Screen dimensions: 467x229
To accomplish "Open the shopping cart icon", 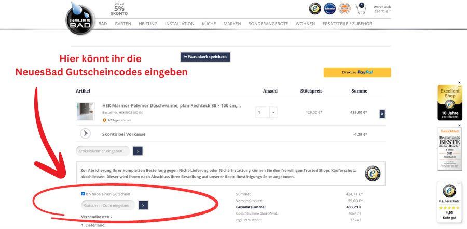I will [361, 8].
